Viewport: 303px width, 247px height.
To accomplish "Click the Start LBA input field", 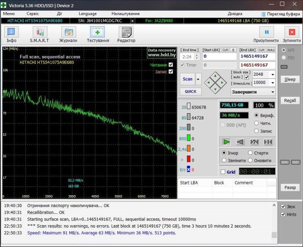I will (219, 56).
